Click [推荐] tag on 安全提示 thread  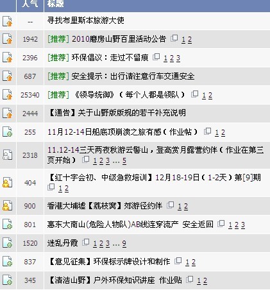click(58, 76)
